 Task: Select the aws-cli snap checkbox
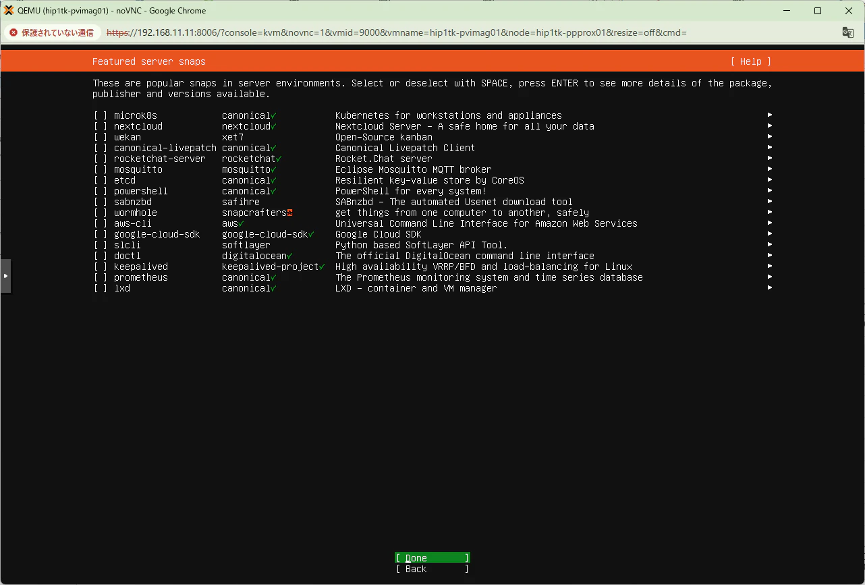[x=101, y=223]
